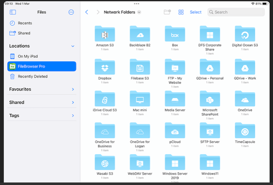This screenshot has height=185, width=273.
Task: Open the Media Server folder
Action: click(x=175, y=98)
